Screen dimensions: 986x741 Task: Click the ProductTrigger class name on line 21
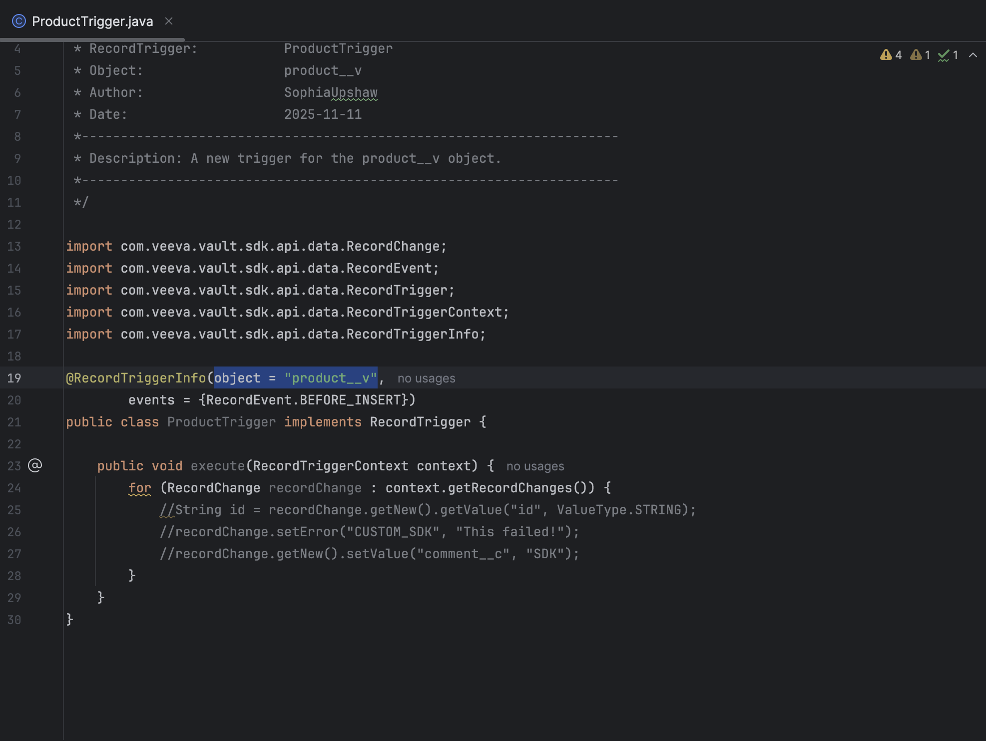pyautogui.click(x=221, y=422)
